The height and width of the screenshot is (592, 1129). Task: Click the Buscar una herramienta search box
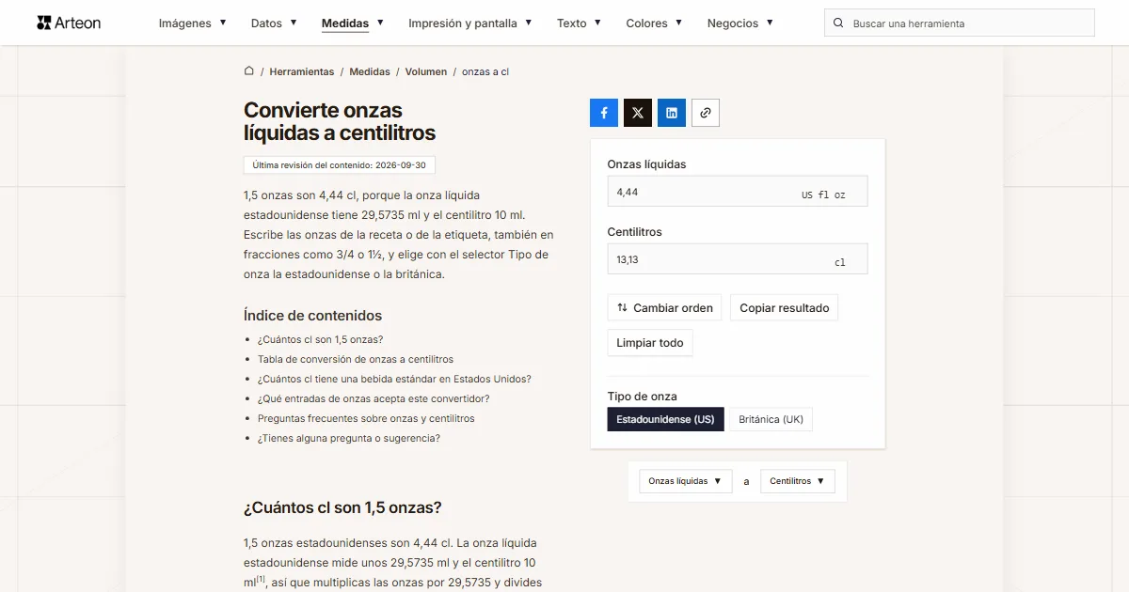click(960, 23)
